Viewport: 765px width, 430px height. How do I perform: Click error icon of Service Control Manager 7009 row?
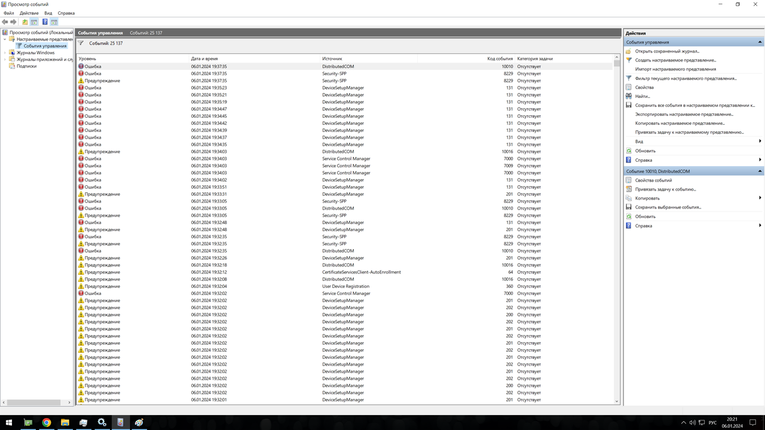(81, 166)
